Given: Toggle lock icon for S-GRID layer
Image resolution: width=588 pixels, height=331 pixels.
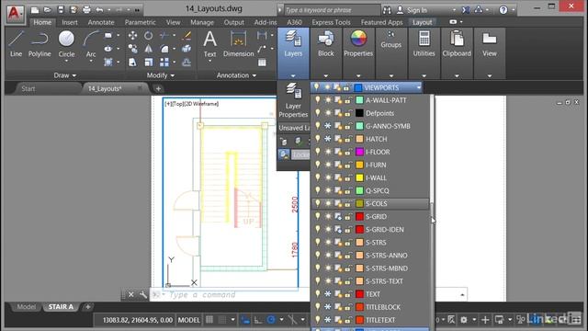Looking at the screenshot, I should tap(348, 217).
